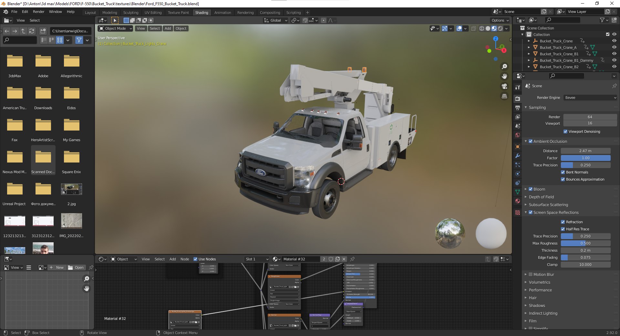Switch viewport to solid shading

488,28
